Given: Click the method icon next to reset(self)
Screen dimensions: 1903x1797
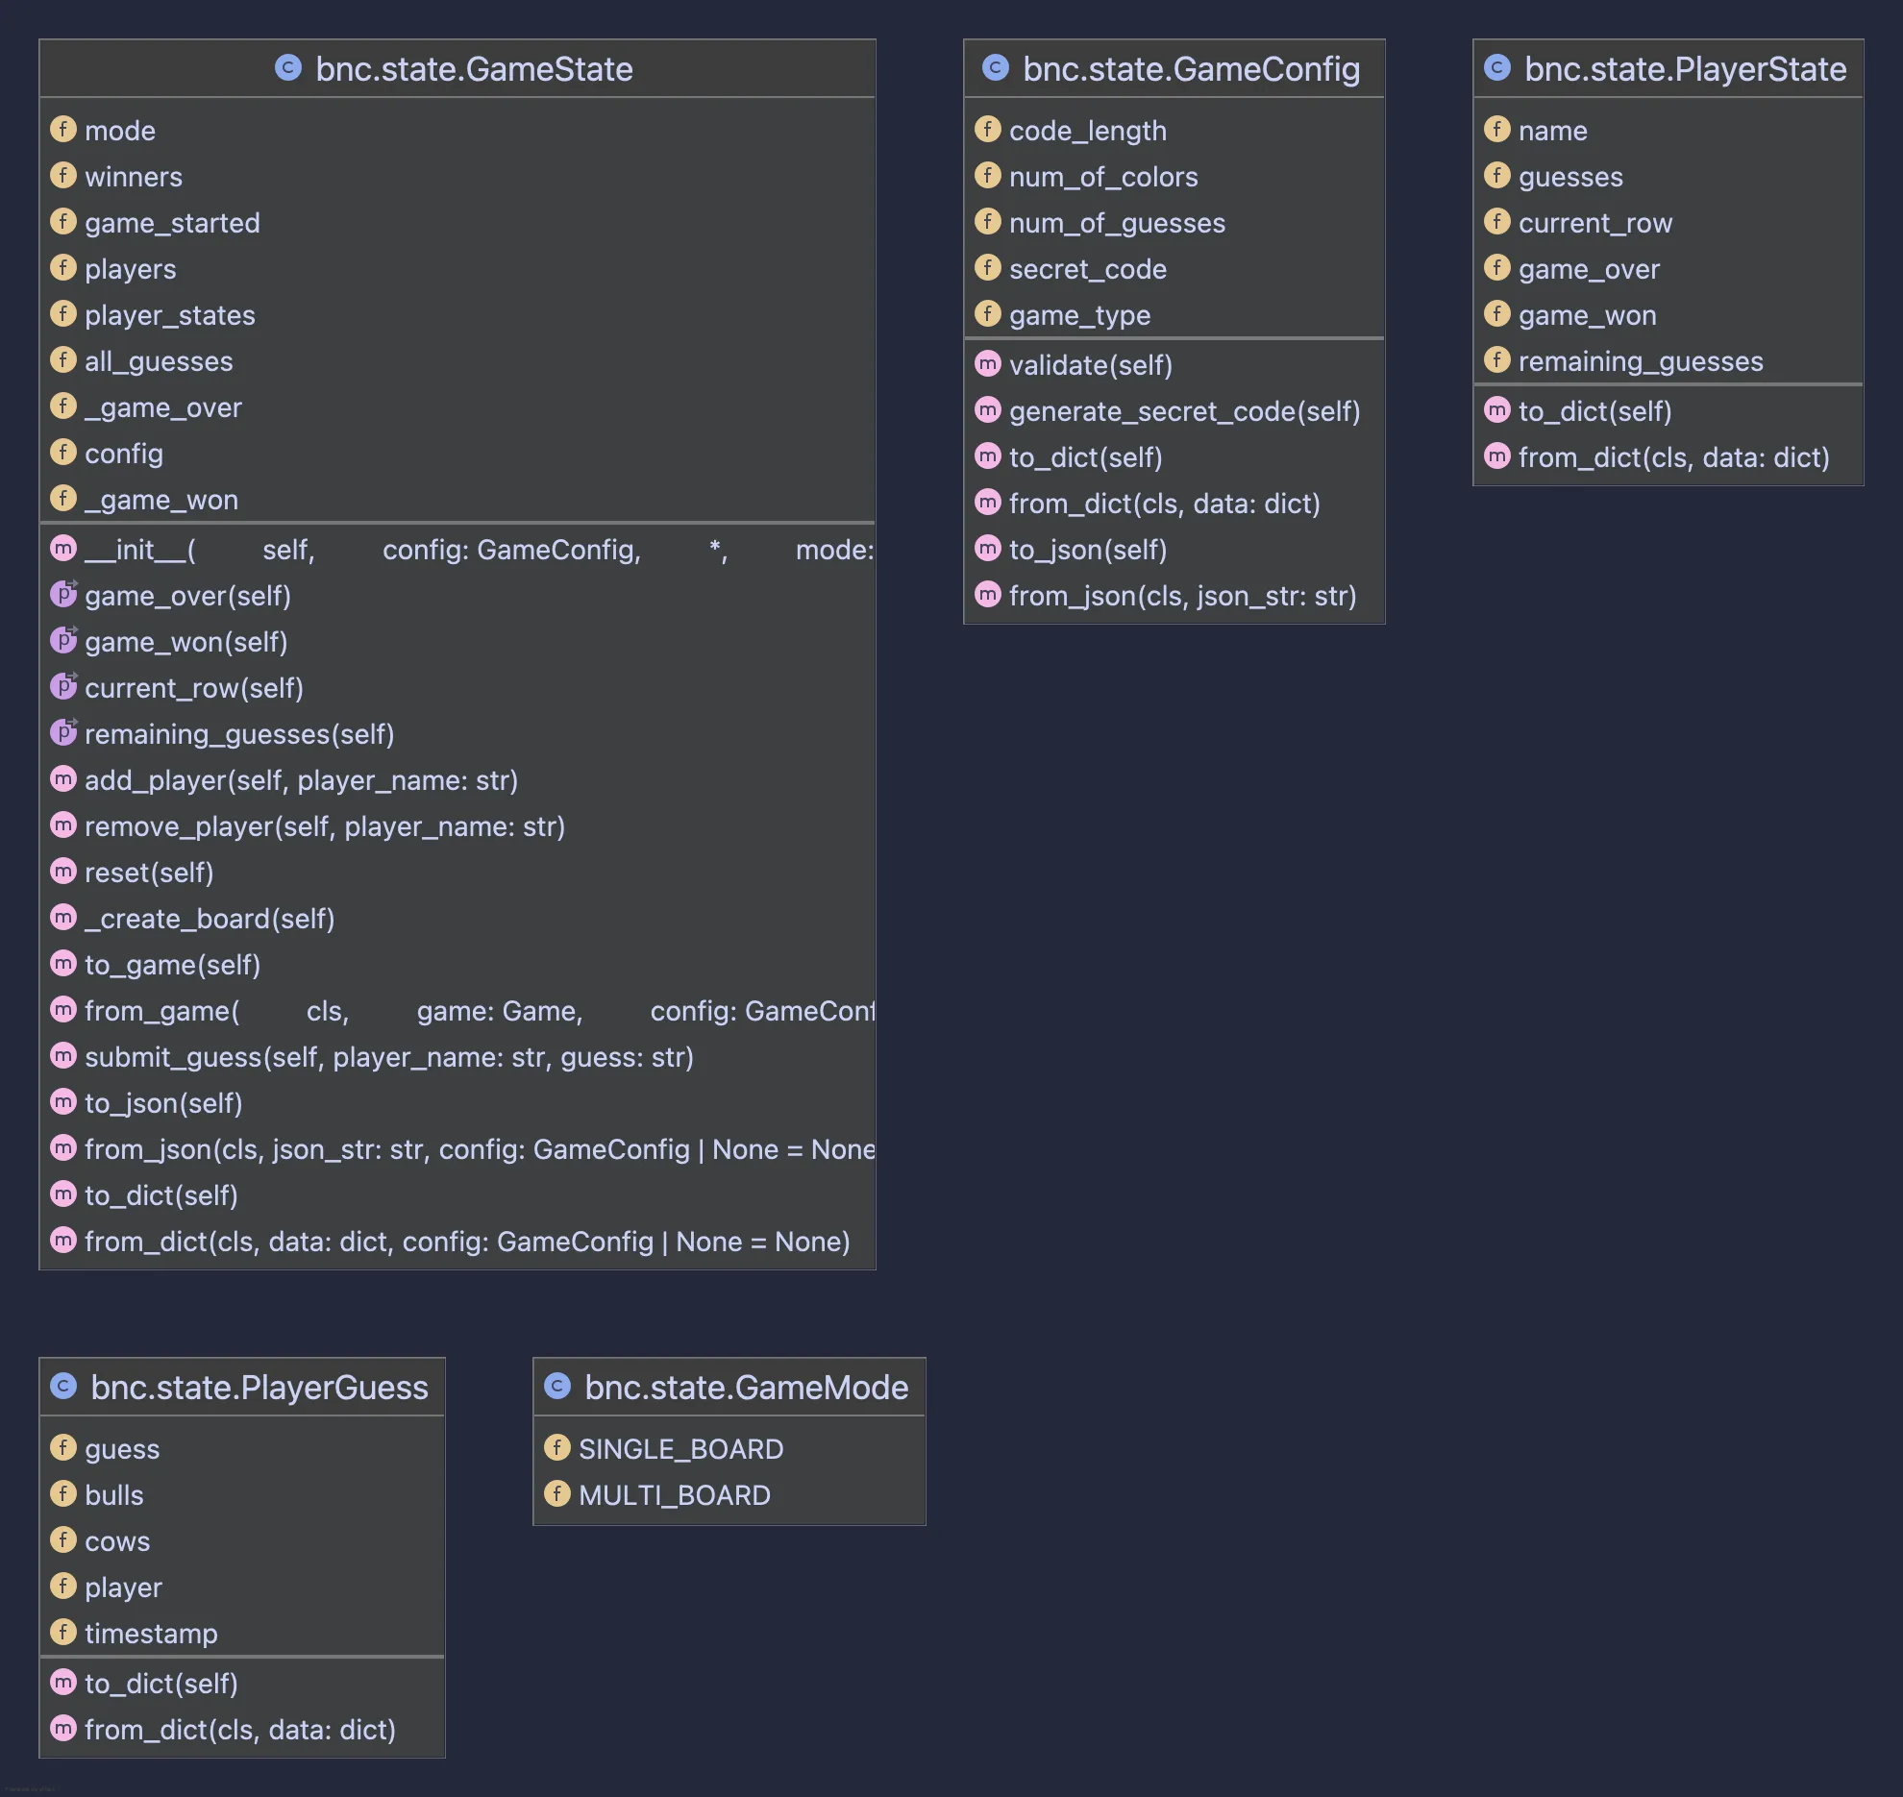Looking at the screenshot, I should pyautogui.click(x=63, y=871).
